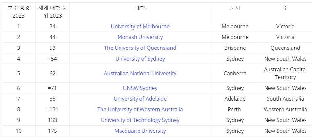Click the 세계 대학 순위 2023 header
Viewport: 314px width, 138px height.
tap(52, 12)
